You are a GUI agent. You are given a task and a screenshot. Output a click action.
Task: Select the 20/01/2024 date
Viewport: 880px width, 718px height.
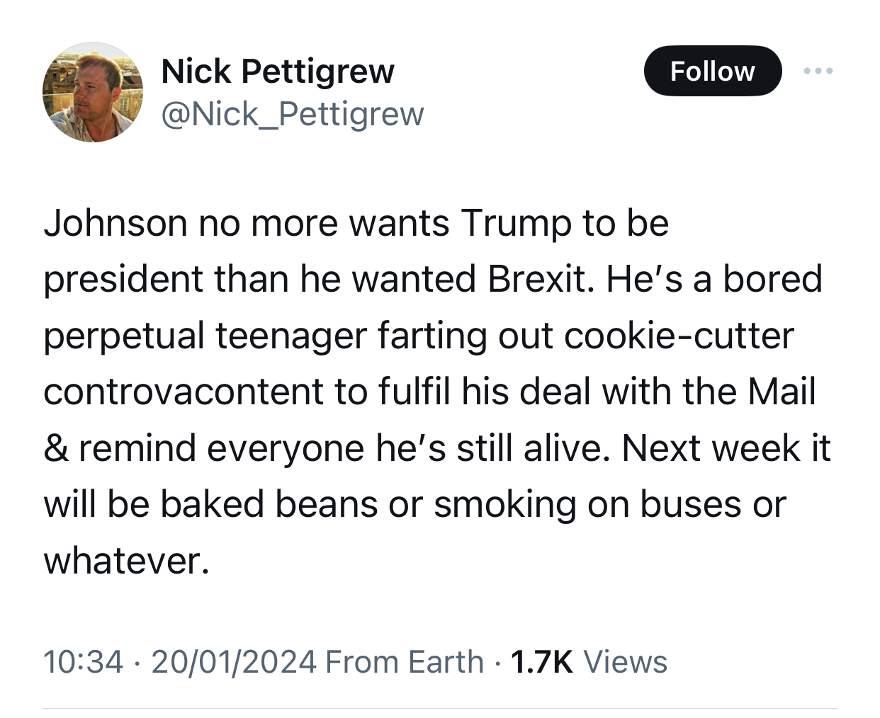[233, 662]
